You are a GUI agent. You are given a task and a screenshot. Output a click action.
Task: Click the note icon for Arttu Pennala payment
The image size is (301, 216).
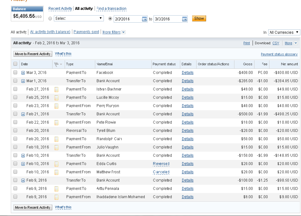pos(56,189)
